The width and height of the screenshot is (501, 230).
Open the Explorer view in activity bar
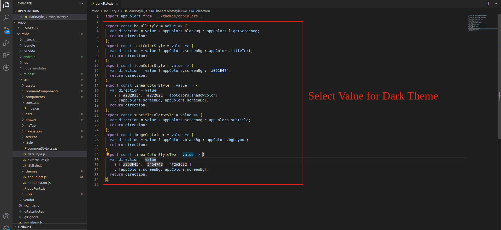pos(6,5)
